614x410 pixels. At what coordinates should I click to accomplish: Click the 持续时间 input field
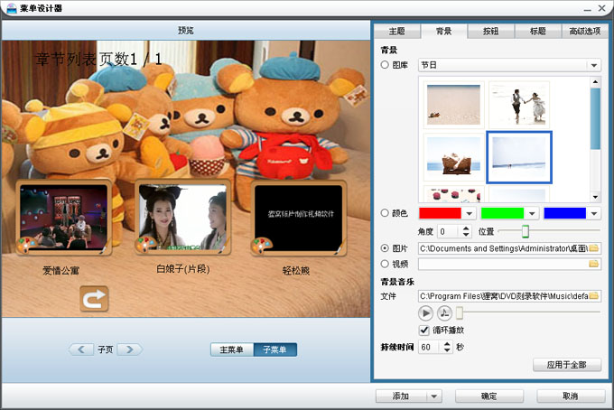pyautogui.click(x=431, y=347)
